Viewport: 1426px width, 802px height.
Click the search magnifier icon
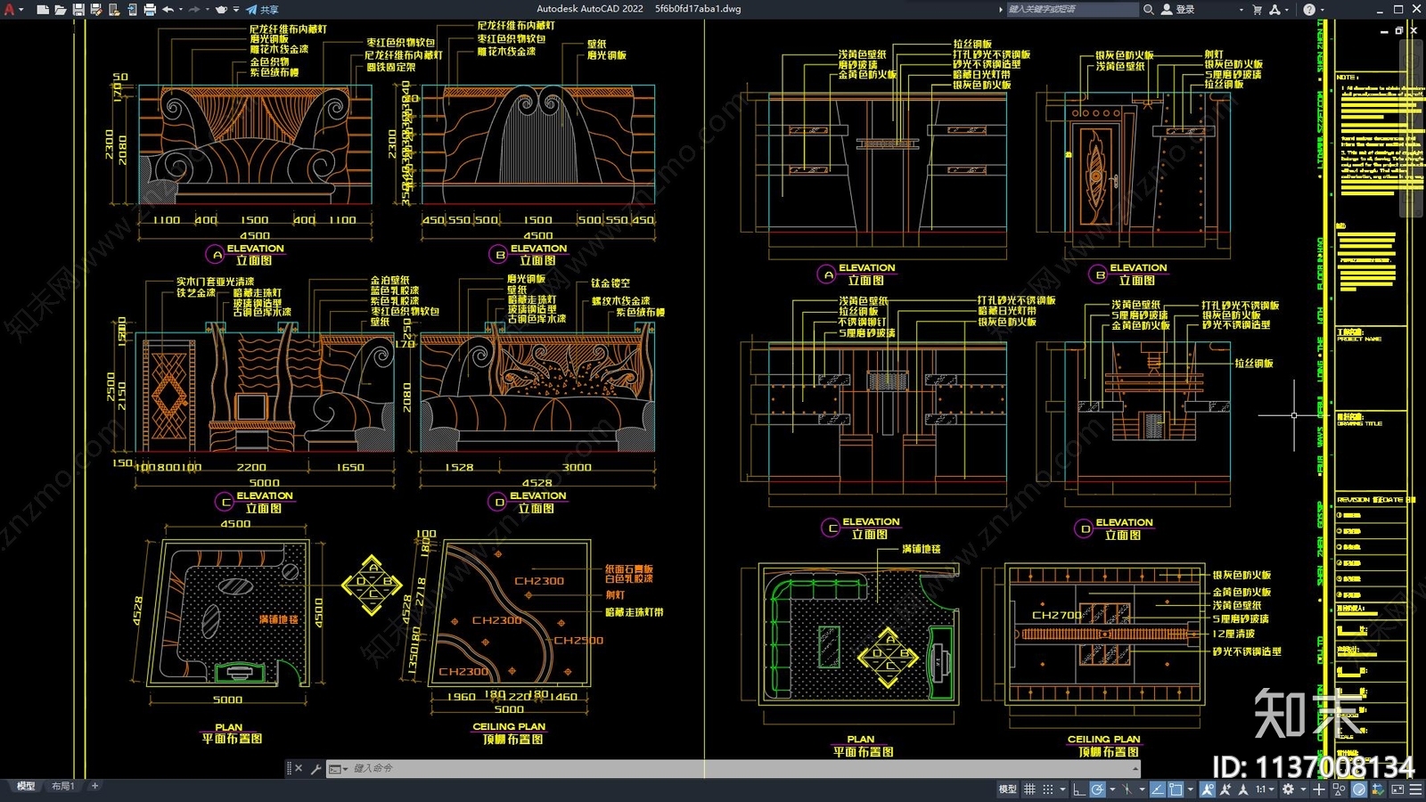point(1149,9)
